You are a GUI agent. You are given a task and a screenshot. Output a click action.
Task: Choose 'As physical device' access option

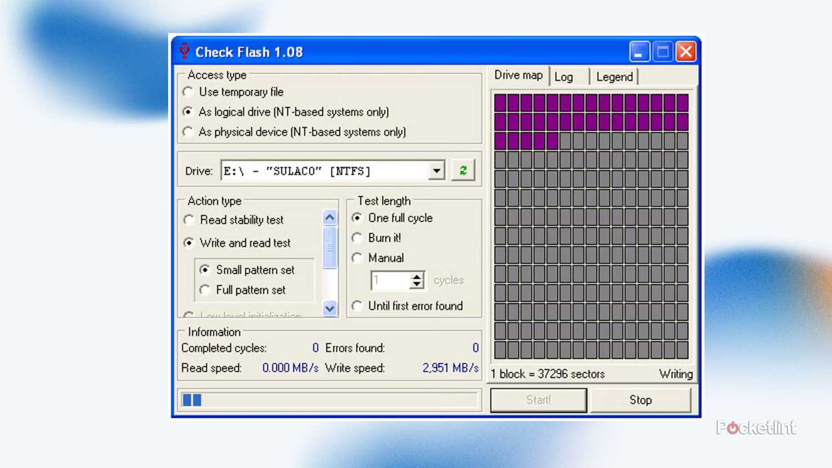(189, 132)
